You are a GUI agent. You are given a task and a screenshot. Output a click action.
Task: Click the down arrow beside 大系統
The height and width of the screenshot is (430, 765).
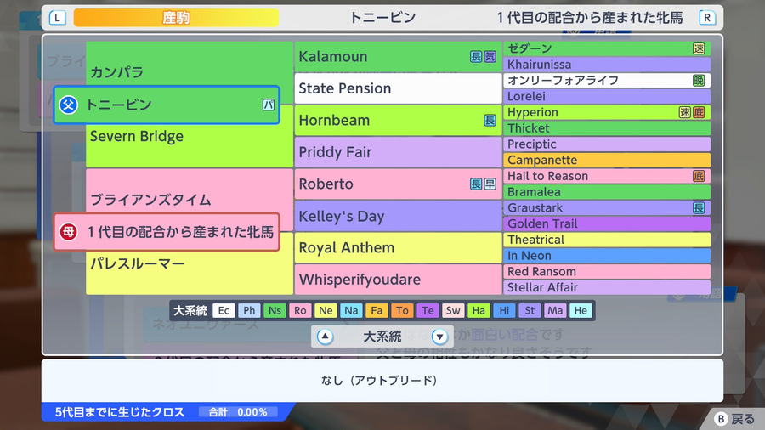tap(439, 337)
